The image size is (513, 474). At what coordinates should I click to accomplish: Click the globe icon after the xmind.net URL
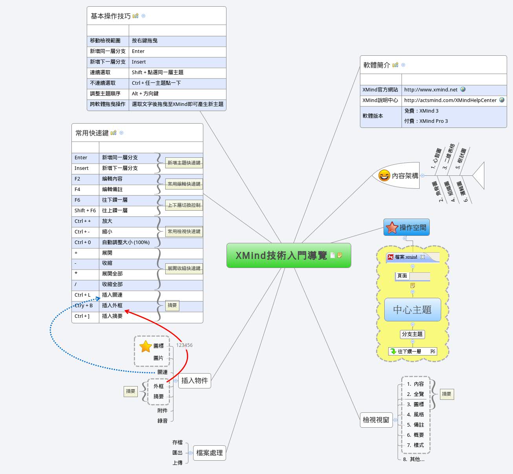[x=463, y=89]
